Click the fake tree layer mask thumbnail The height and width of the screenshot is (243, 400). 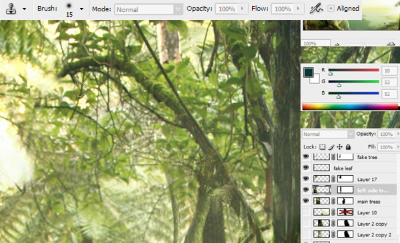(345, 156)
